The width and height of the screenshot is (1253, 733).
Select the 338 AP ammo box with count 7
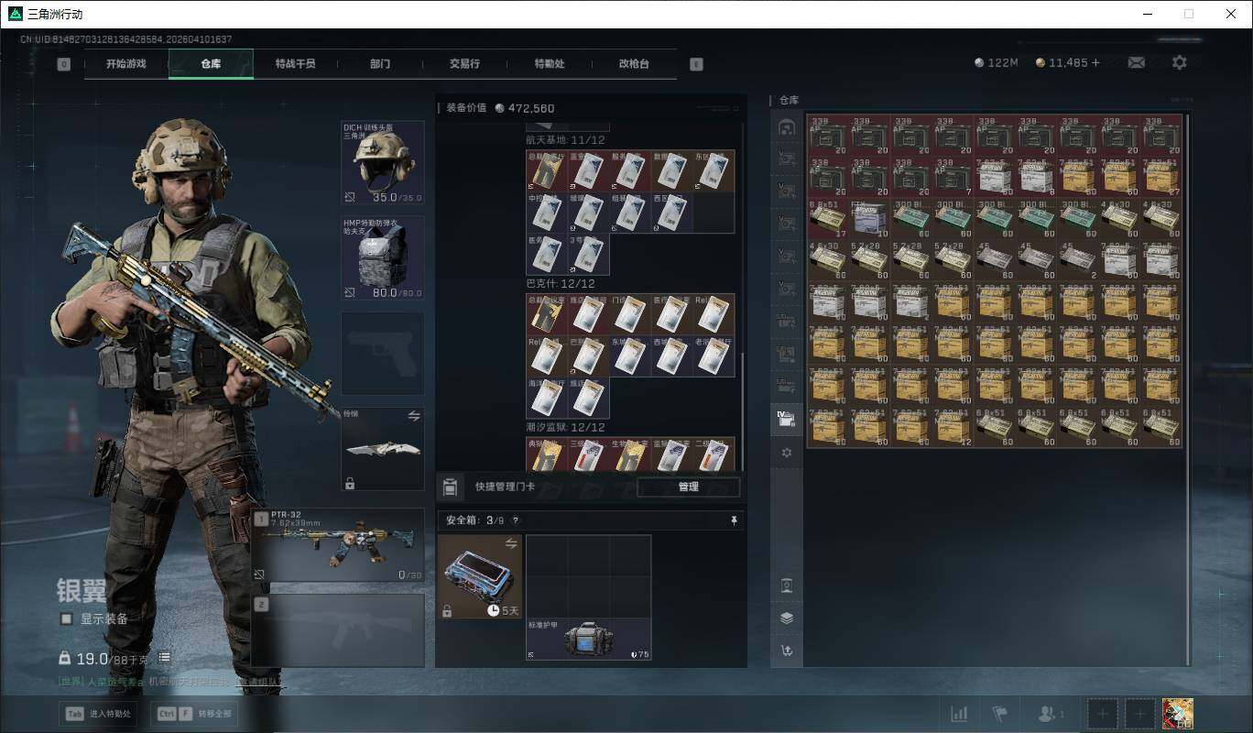pos(953,177)
